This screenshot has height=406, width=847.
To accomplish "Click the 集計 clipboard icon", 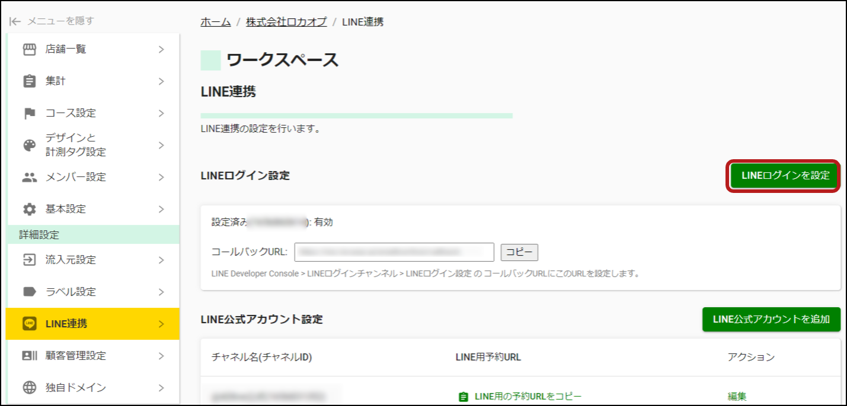I will point(29,82).
